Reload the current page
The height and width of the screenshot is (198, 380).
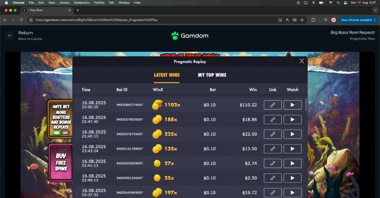coord(21,20)
